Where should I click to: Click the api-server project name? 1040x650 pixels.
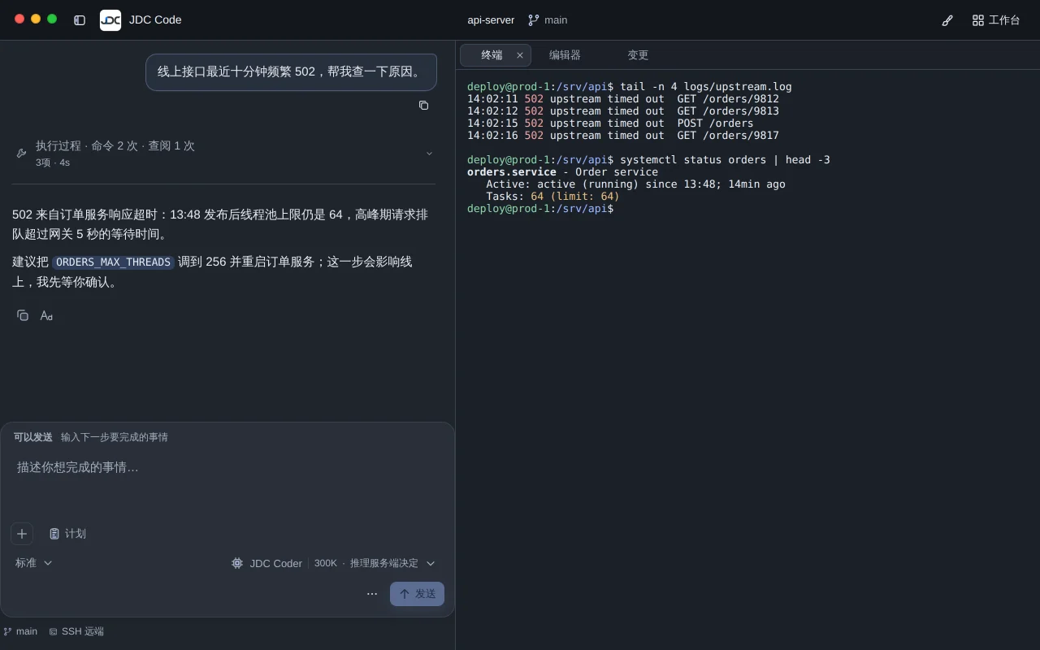tap(491, 20)
